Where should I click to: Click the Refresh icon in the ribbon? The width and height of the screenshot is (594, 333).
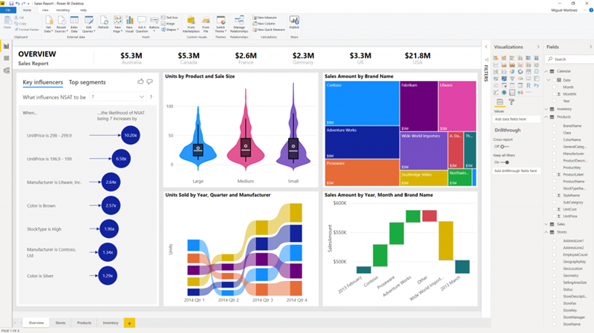(x=103, y=22)
